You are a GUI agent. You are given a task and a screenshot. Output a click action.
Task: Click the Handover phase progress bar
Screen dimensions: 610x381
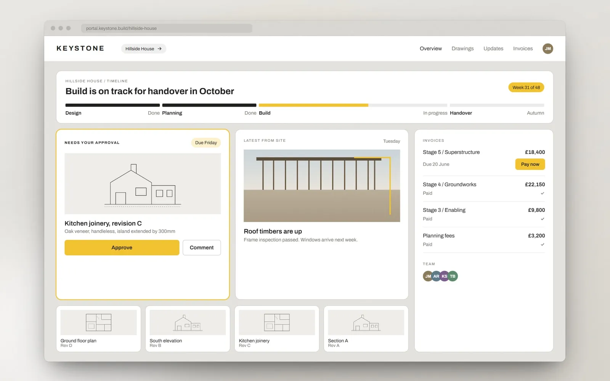click(x=497, y=105)
